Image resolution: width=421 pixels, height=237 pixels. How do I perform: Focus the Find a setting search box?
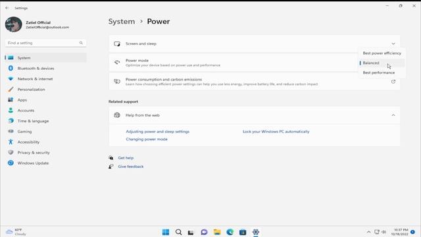point(45,43)
